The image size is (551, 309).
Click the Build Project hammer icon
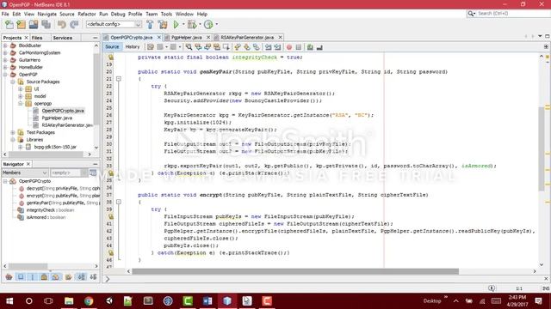[x=150, y=25]
